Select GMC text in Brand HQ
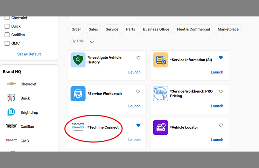This screenshot has height=168, width=259. pos(24,141)
